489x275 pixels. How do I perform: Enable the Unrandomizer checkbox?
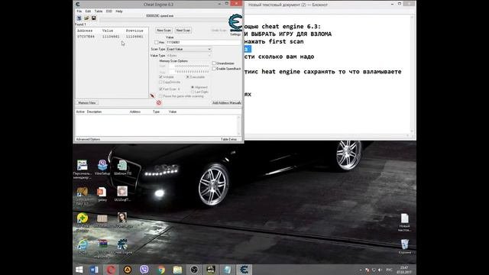[x=214, y=63]
